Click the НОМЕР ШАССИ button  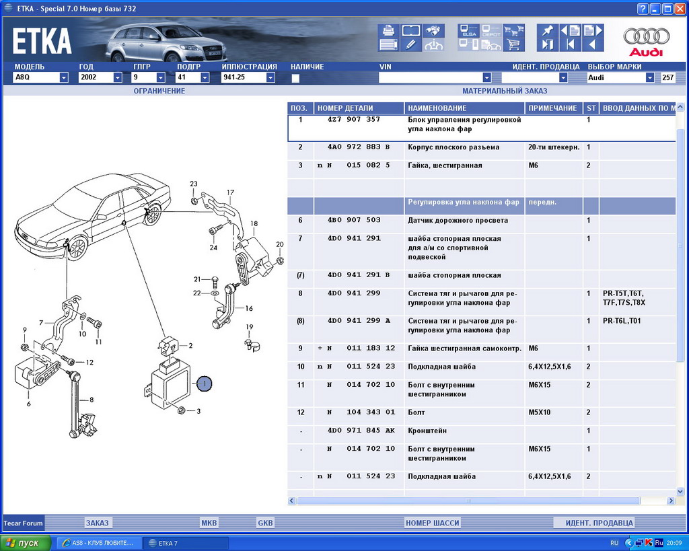tap(432, 523)
